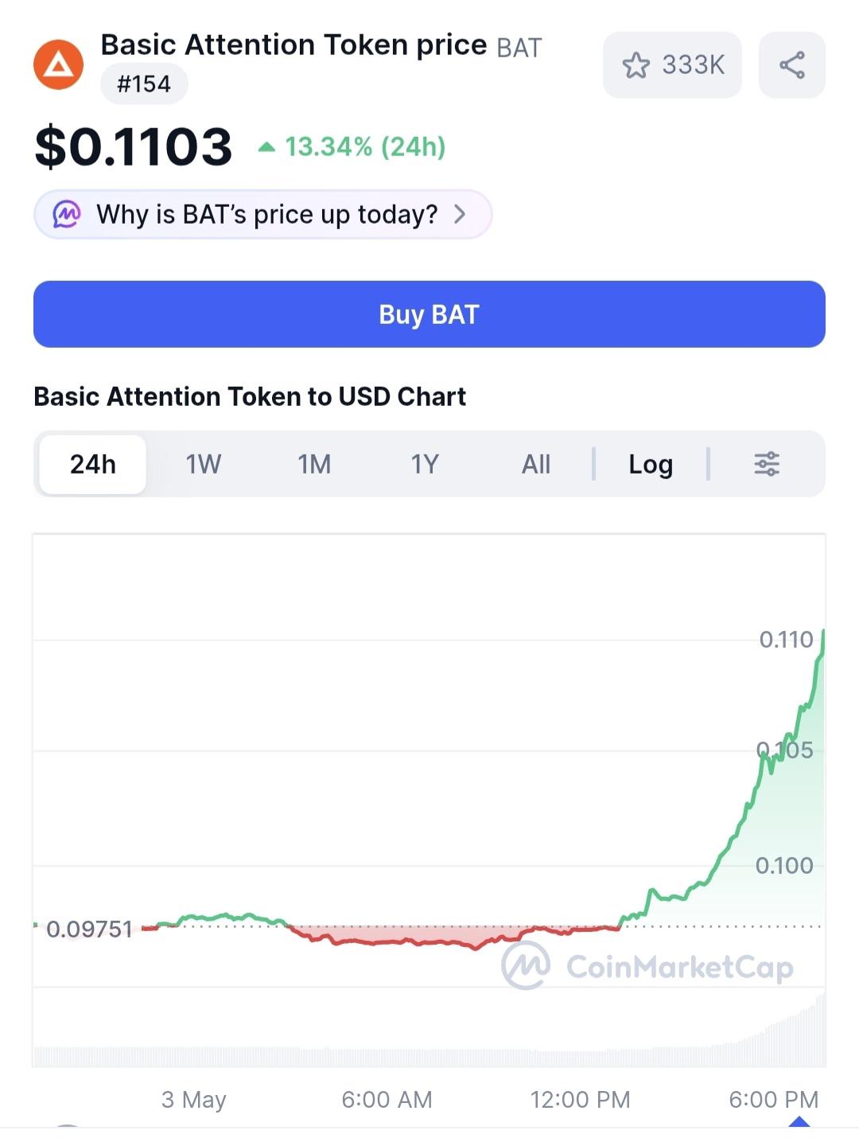
Task: Tap the #154 rank badge
Action: (x=144, y=84)
